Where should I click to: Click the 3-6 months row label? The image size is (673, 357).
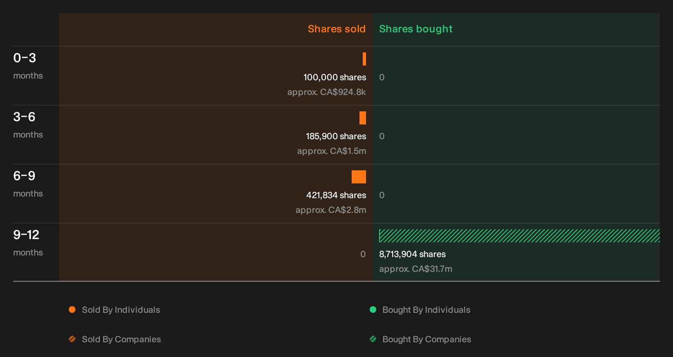tap(28, 125)
